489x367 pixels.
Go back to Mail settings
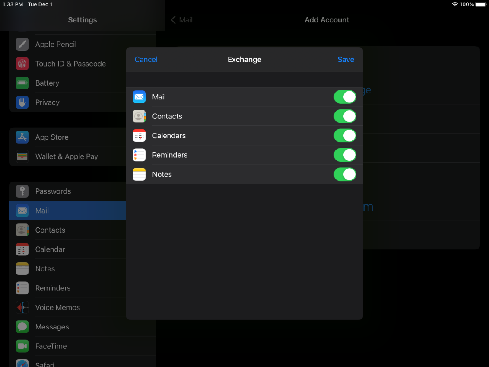tap(182, 19)
